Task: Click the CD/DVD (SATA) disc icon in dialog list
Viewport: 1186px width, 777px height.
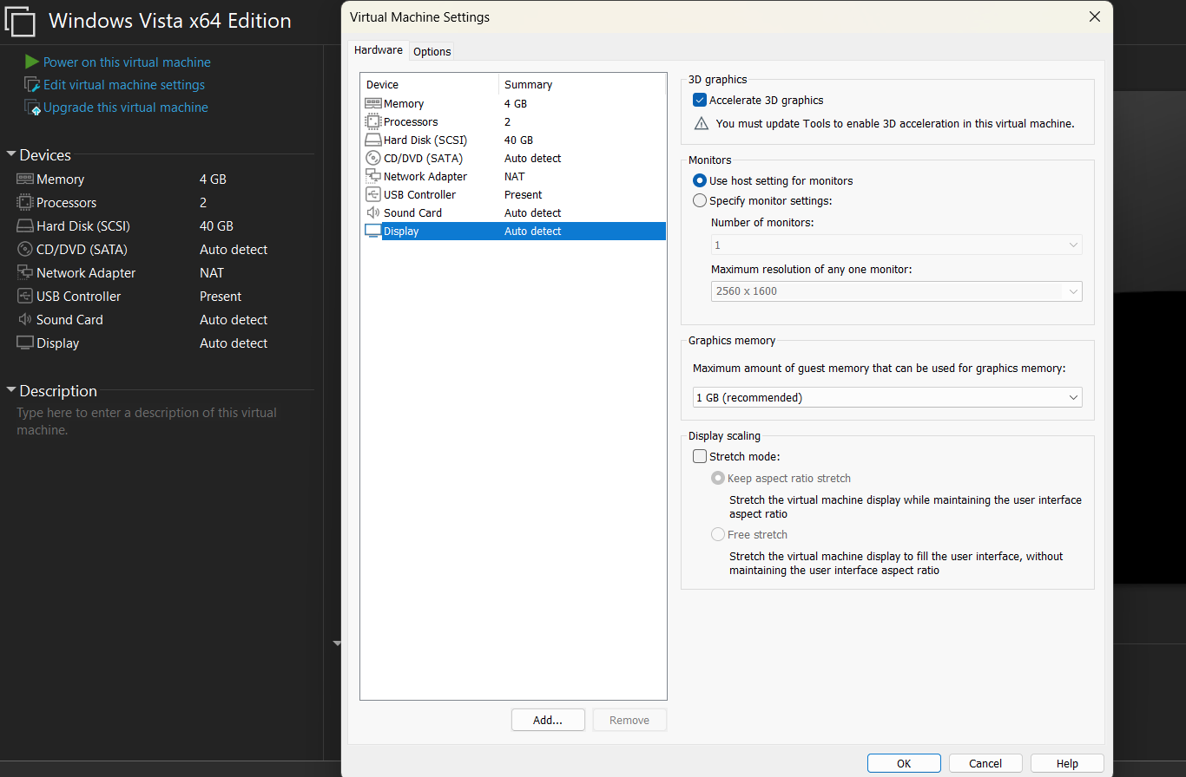Action: pos(372,158)
